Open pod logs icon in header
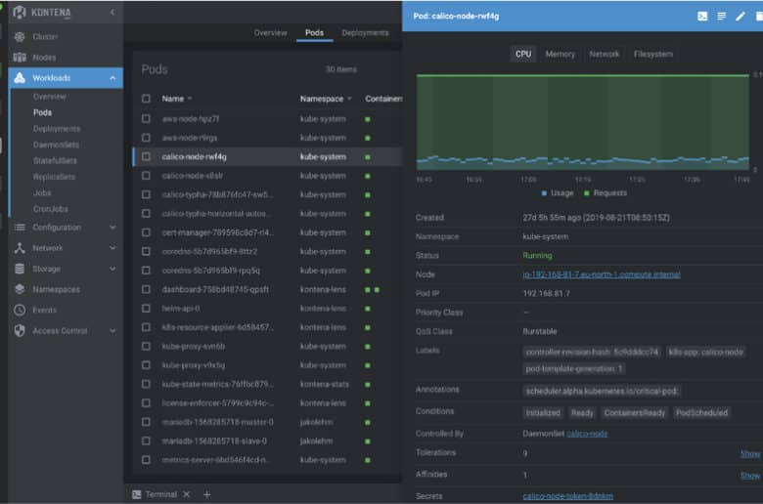 coord(722,16)
